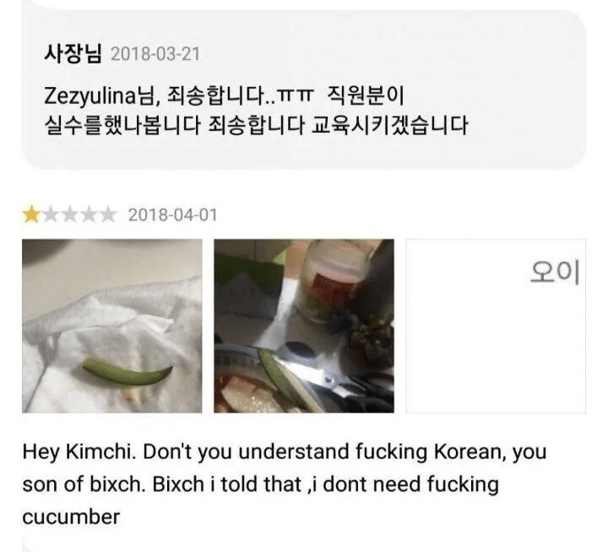The height and width of the screenshot is (552, 608).
Task: Click the gold first rating star
Action: [x=31, y=214]
